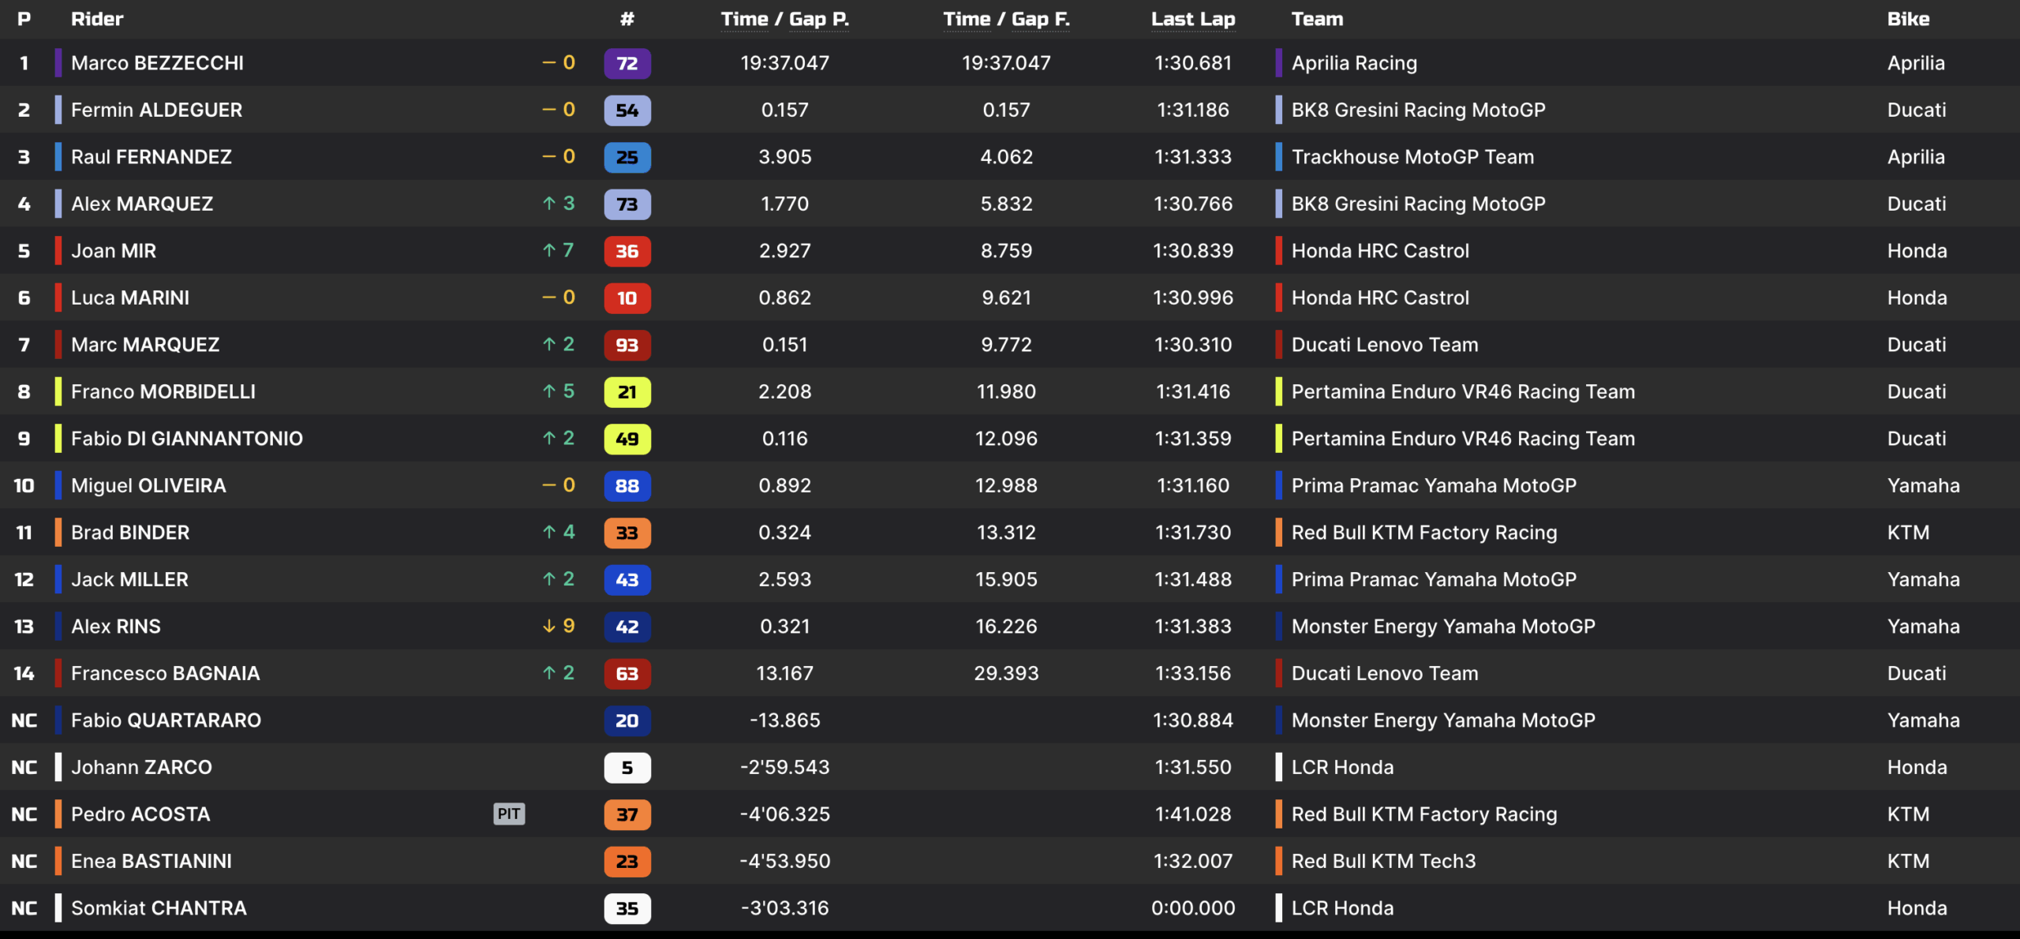Click the down arrow position change for Alex Rins

click(549, 627)
